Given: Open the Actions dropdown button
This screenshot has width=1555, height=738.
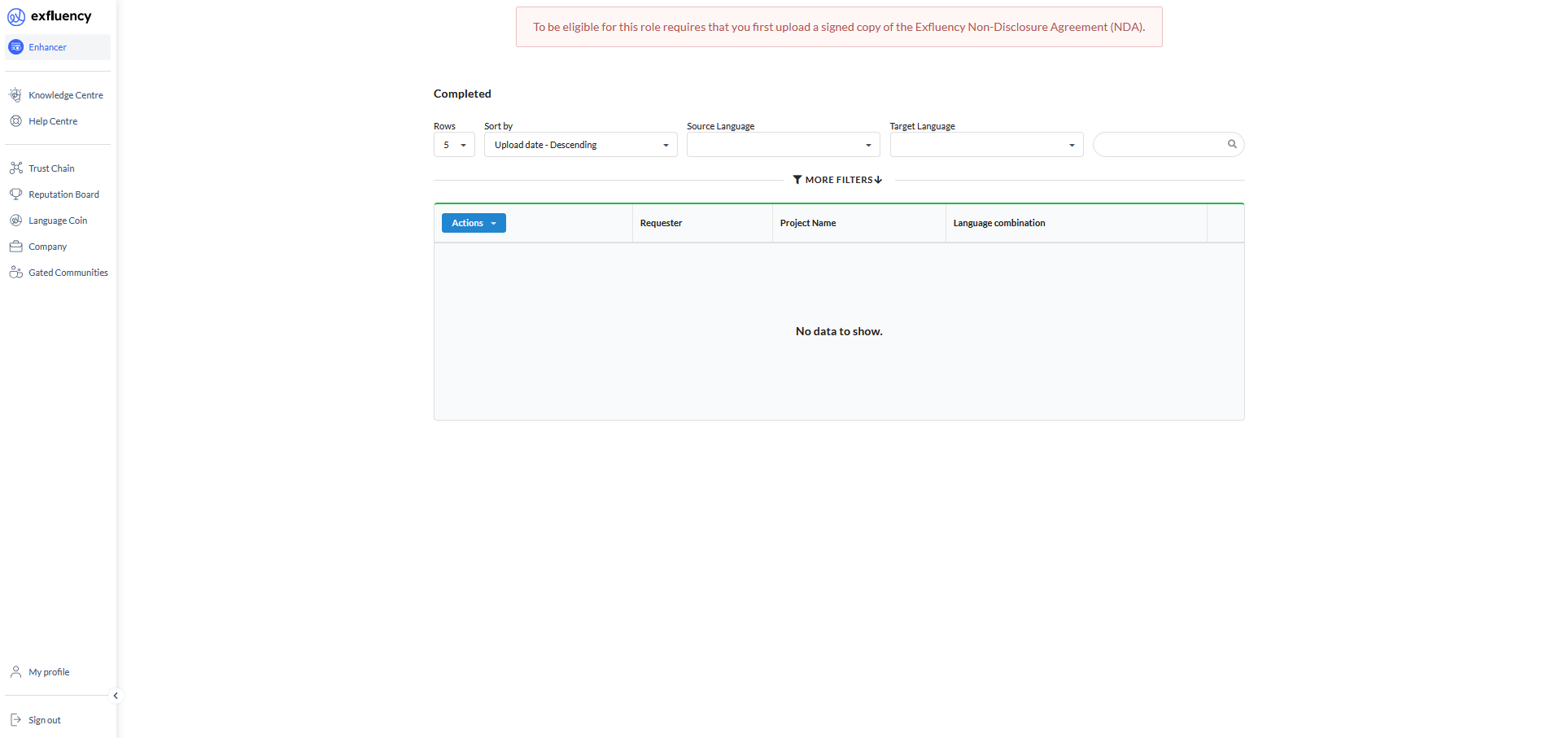Looking at the screenshot, I should [474, 223].
